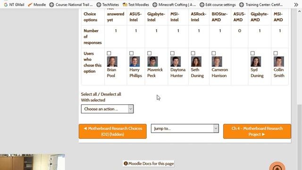The width and height of the screenshot is (302, 170).
Task: Open the Jump to dropdown
Action: coord(185,128)
